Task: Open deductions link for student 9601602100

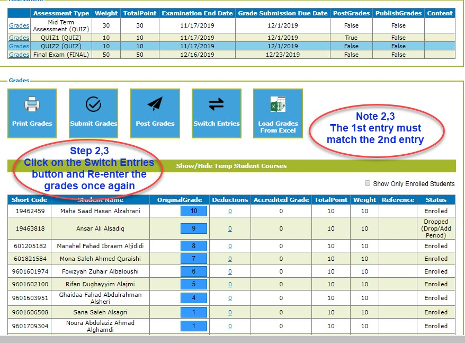Action: pyautogui.click(x=230, y=285)
